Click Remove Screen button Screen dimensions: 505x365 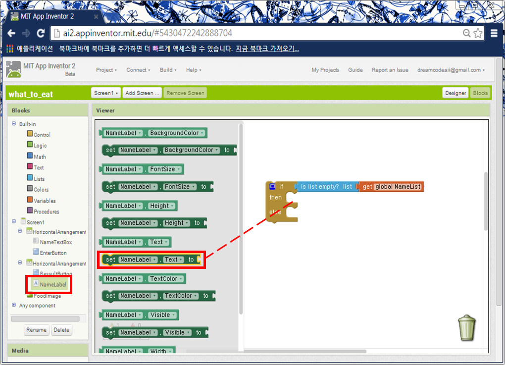(x=185, y=93)
